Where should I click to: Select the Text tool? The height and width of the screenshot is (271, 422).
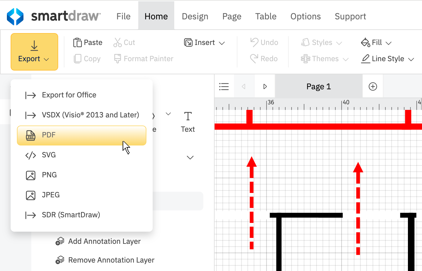188,122
